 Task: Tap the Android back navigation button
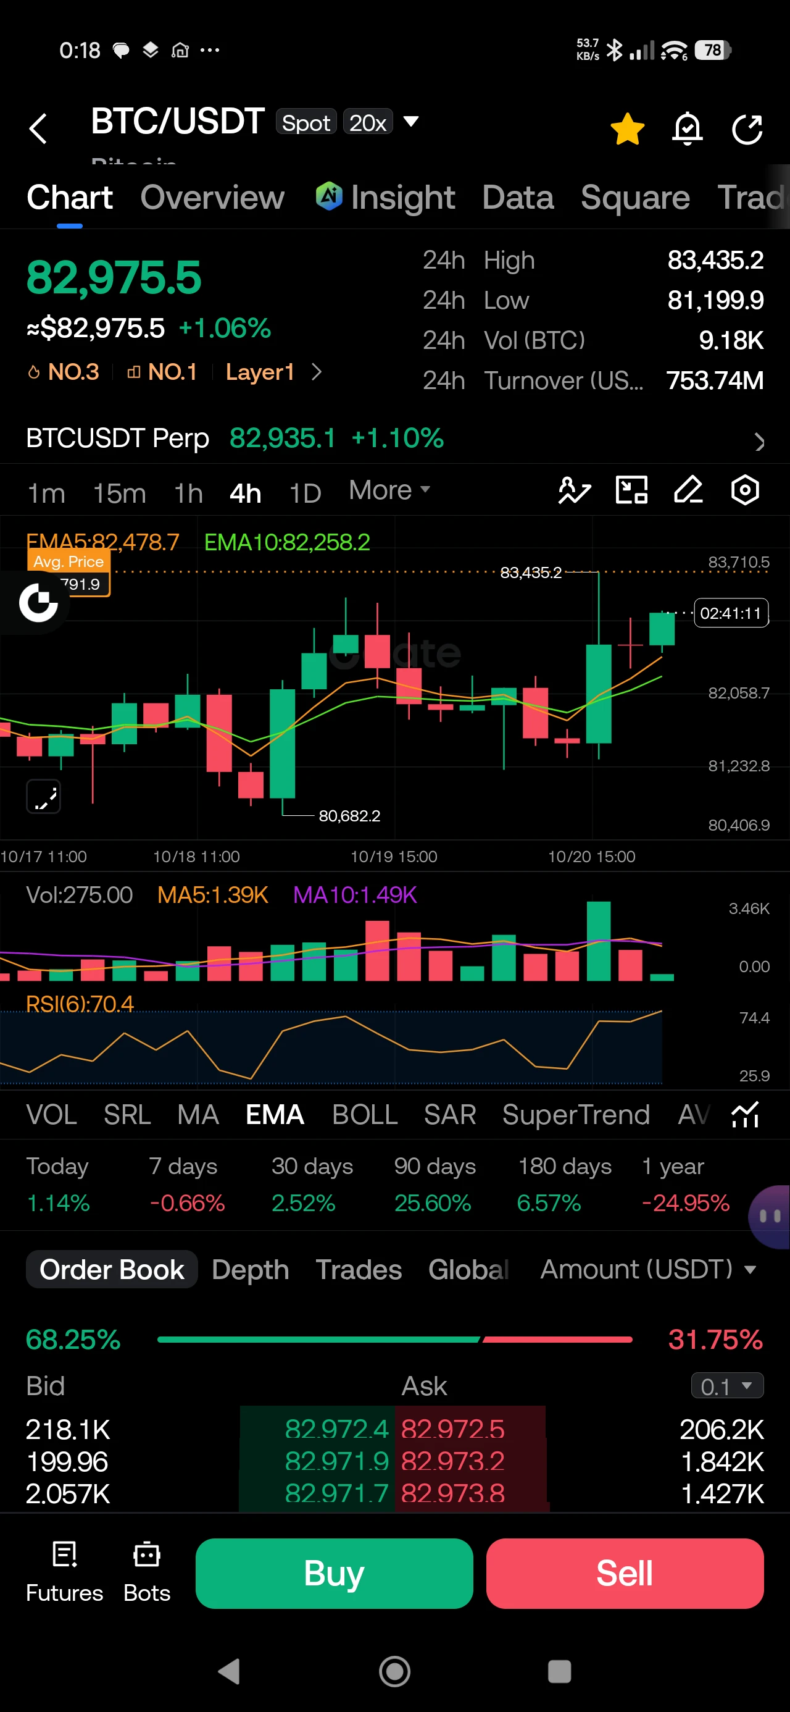click(229, 1671)
